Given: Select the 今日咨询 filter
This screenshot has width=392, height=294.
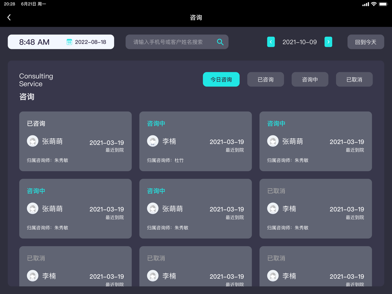Looking at the screenshot, I should pyautogui.click(x=221, y=79).
